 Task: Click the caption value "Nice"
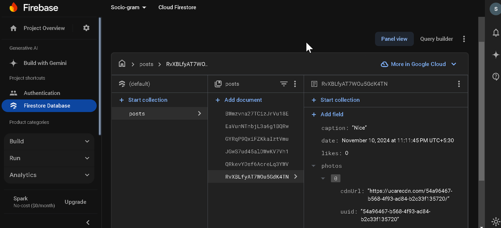click(x=359, y=128)
